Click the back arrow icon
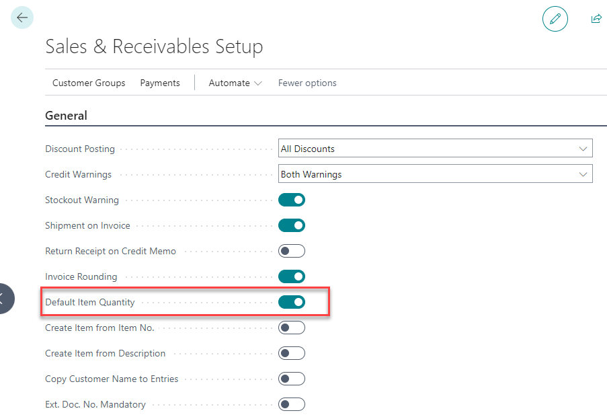Viewport: 607px width, 415px height. click(22, 18)
